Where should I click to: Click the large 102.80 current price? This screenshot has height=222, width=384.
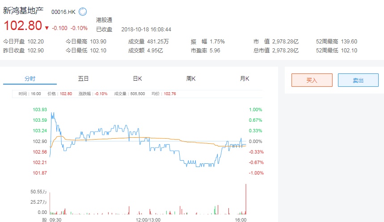(22, 26)
